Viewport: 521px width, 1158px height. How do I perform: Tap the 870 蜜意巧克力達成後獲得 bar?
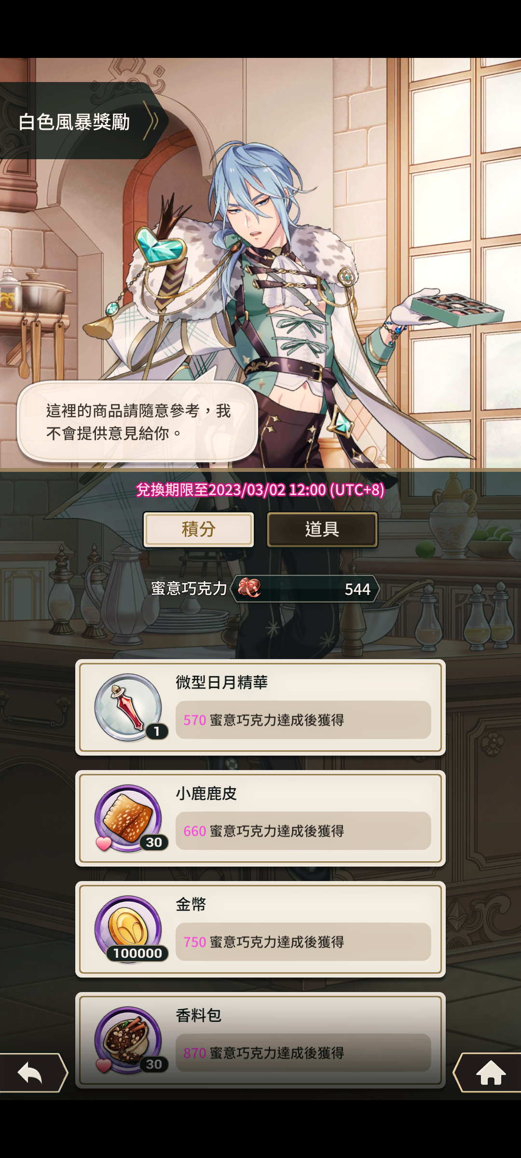(x=303, y=1053)
